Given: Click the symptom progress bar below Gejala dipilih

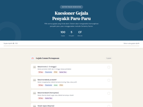Looking at the screenshot, I should point(71,46).
